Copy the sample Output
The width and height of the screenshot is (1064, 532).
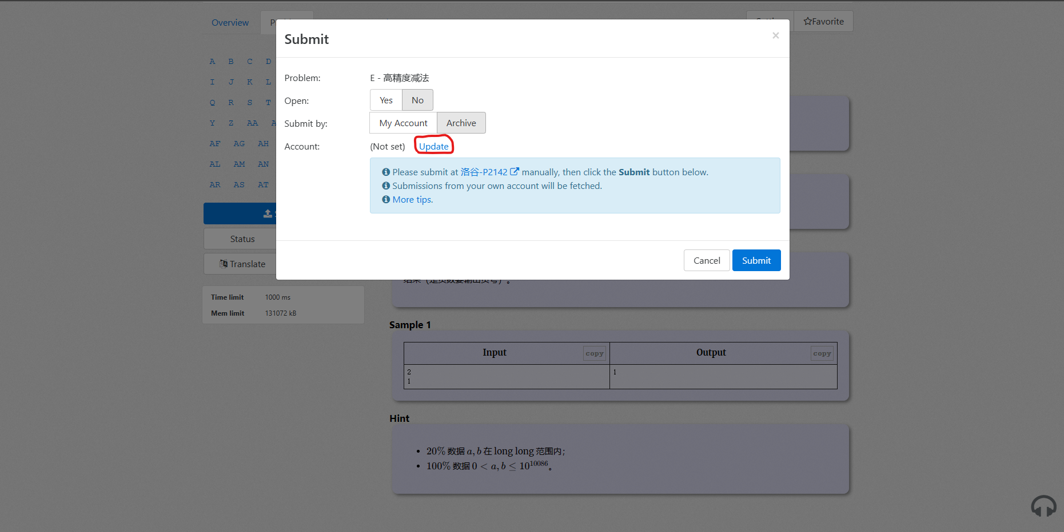(822, 353)
